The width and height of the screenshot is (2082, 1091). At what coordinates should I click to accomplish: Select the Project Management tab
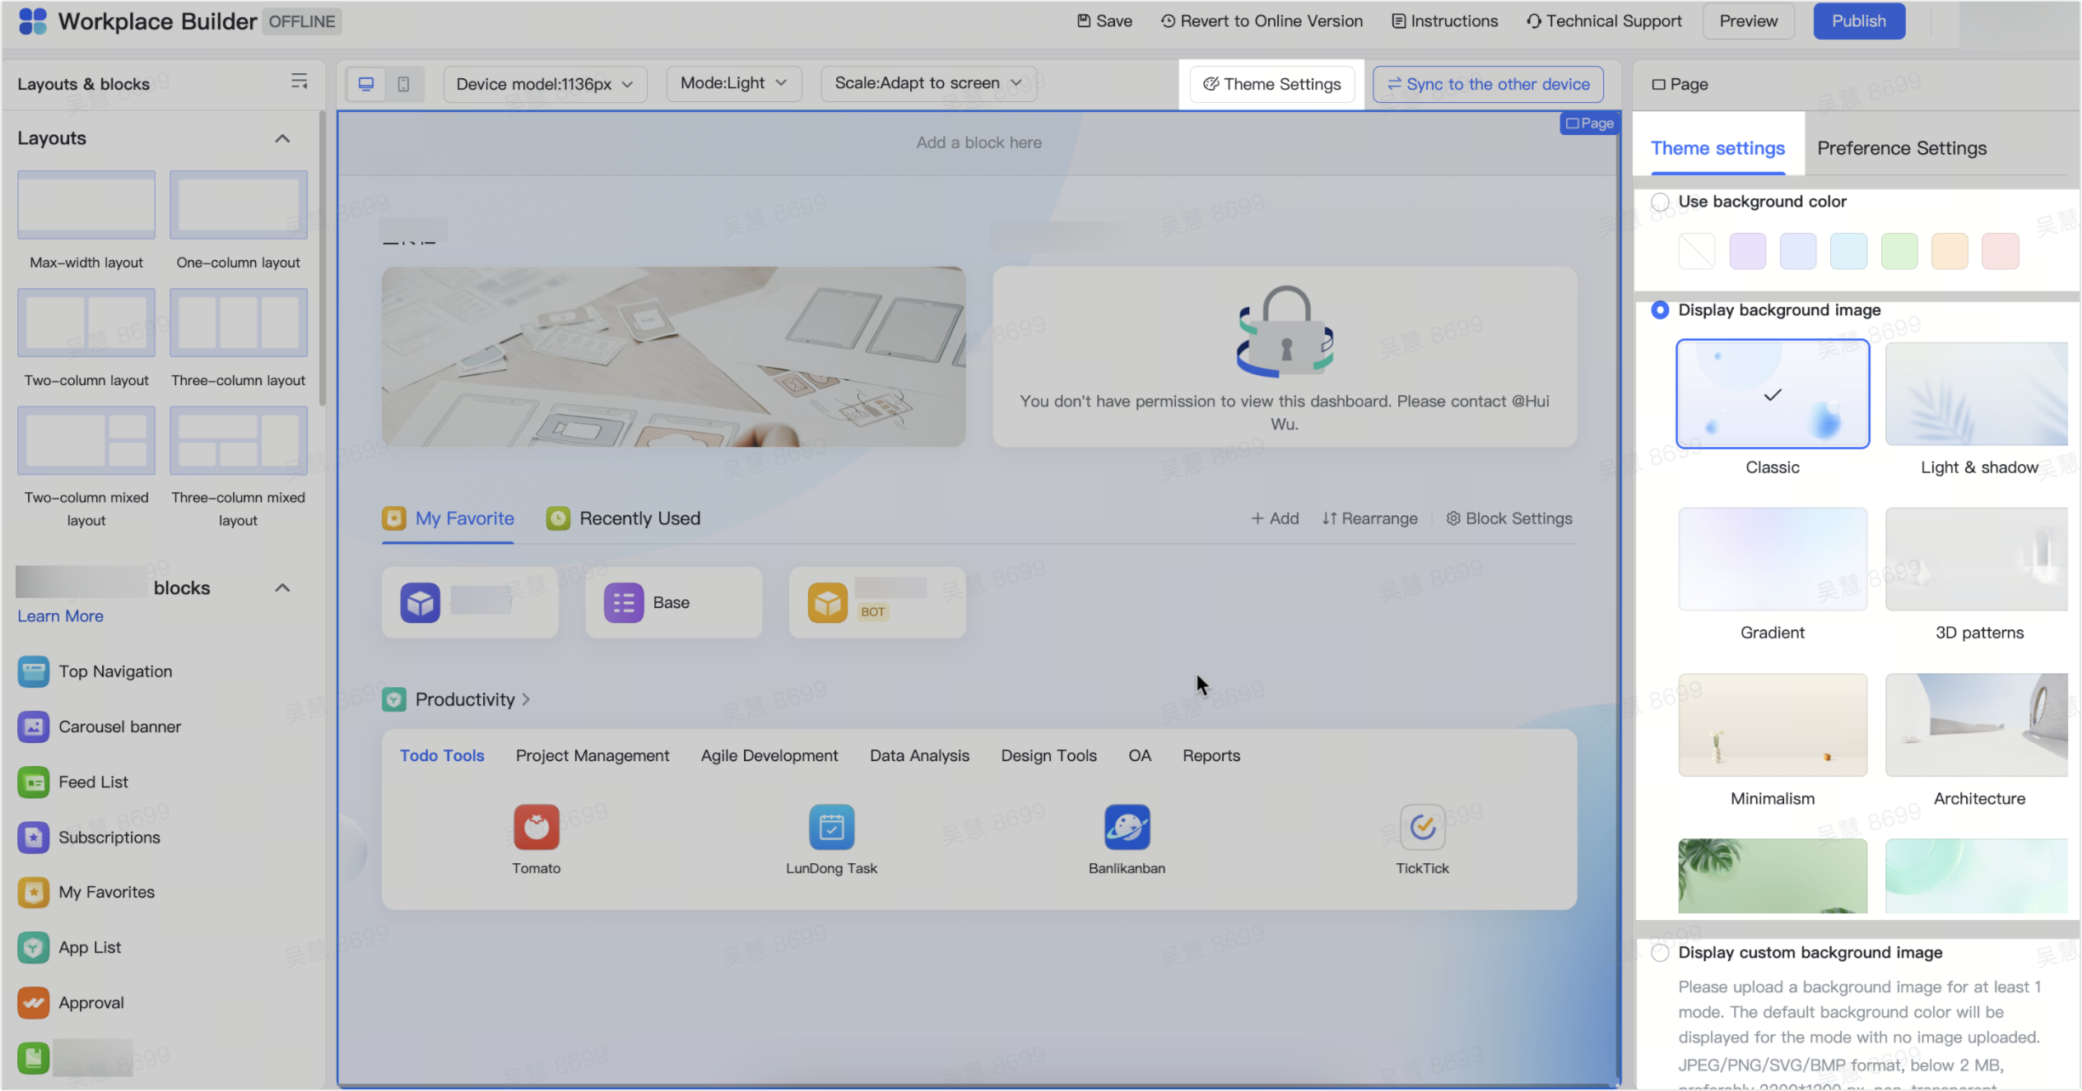(x=592, y=754)
